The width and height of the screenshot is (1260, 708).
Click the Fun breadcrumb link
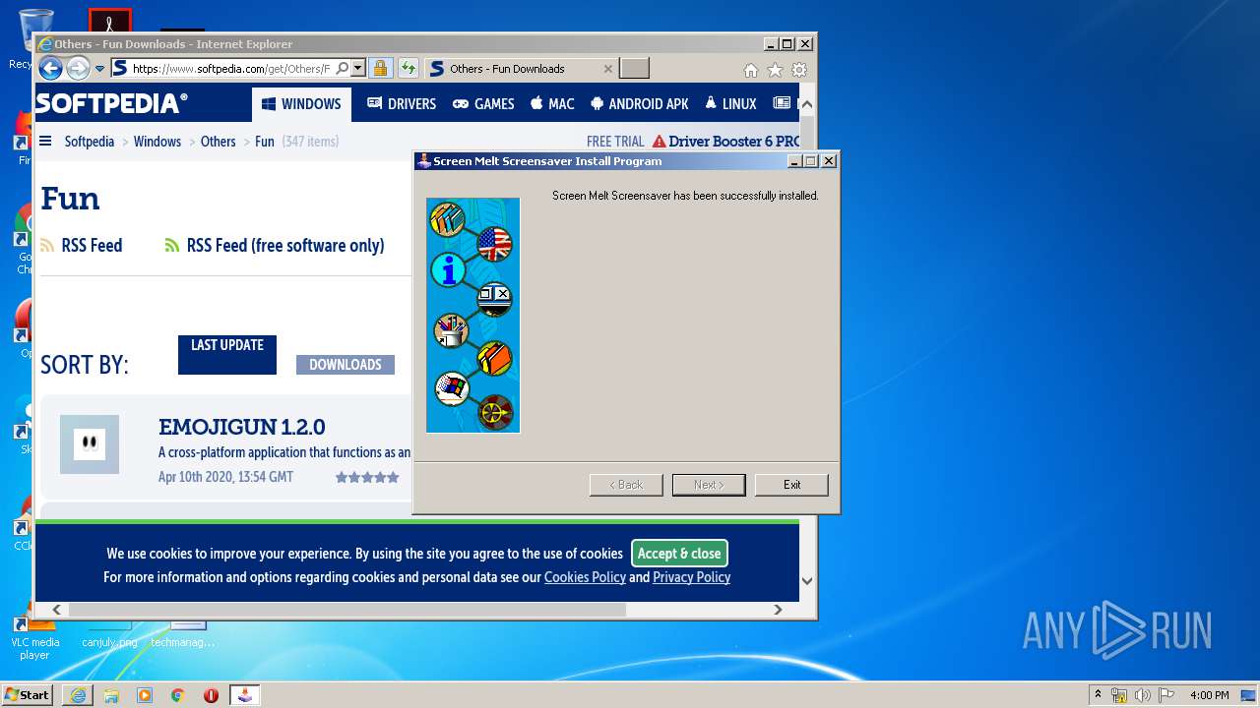pos(265,142)
